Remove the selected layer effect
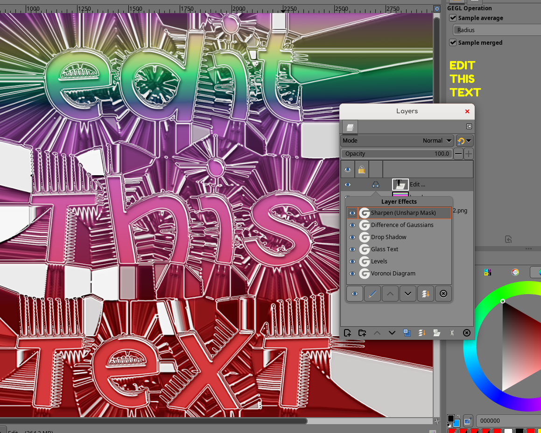Image resolution: width=541 pixels, height=433 pixels. 443,294
